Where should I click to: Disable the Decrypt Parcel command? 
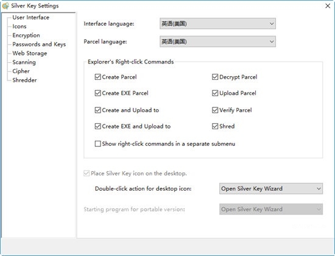215,77
